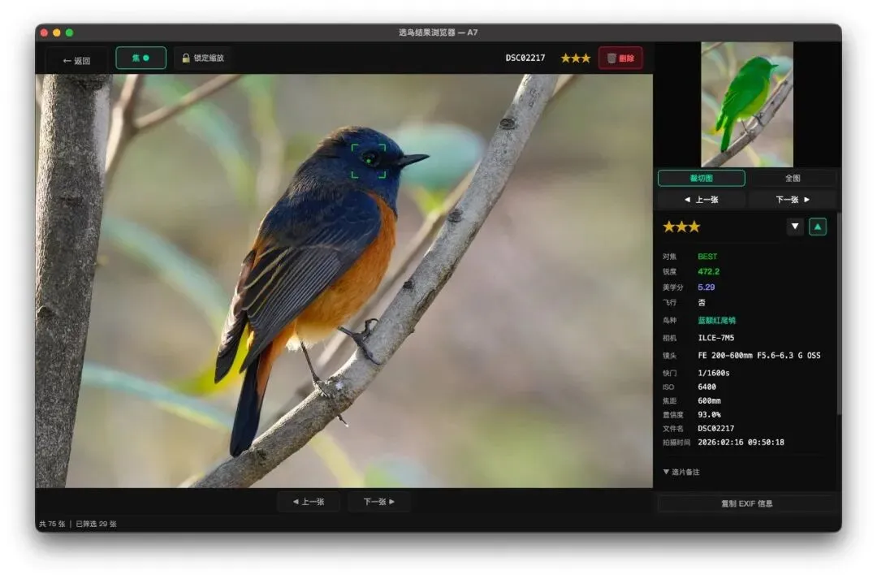Viewport: 877px width, 579px height.
Task: Click the green focus bracket on the bird's eye
Action: [369, 161]
